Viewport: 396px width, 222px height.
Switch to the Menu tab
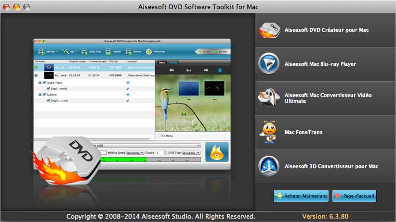162,62
